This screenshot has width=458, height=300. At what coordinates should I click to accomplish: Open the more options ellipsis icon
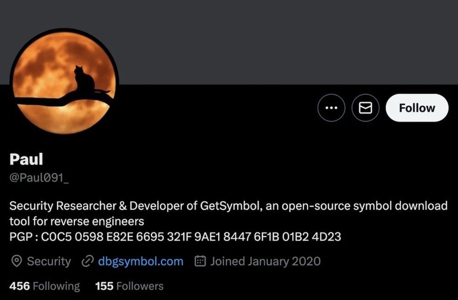click(331, 108)
